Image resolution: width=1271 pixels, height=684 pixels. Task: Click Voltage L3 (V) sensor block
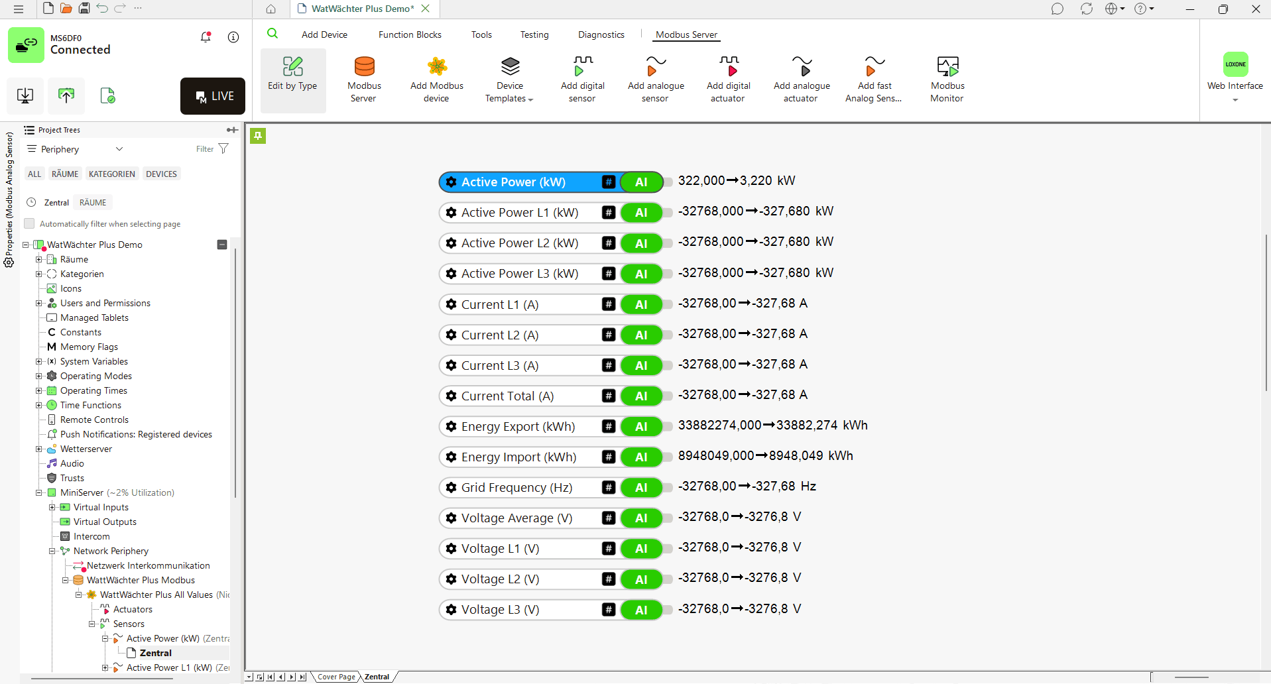tap(551, 609)
